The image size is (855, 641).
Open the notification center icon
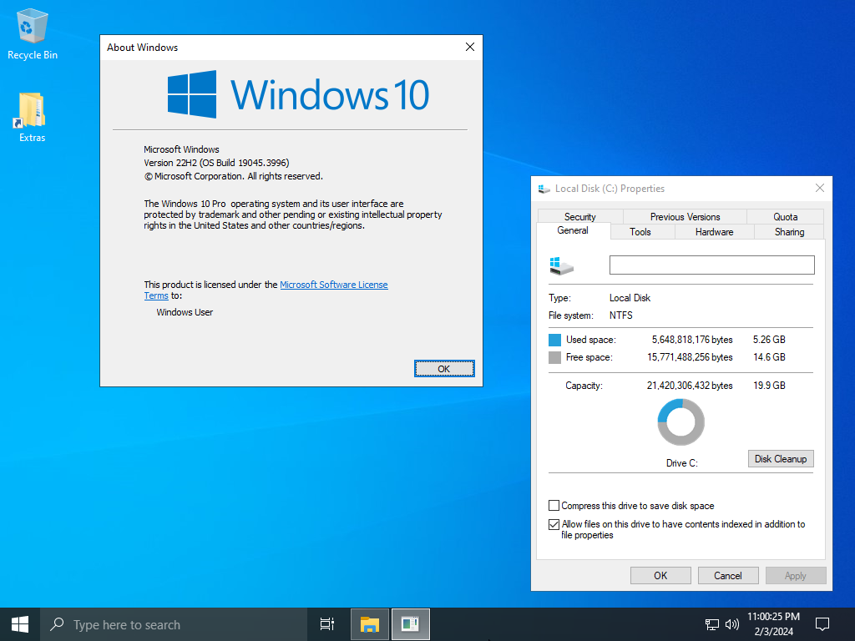tap(822, 624)
